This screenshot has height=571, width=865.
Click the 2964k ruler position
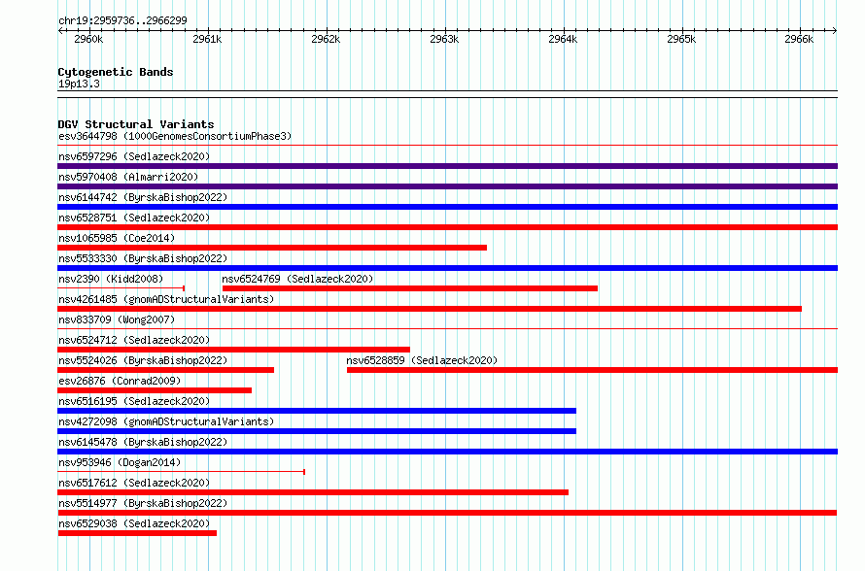point(563,39)
